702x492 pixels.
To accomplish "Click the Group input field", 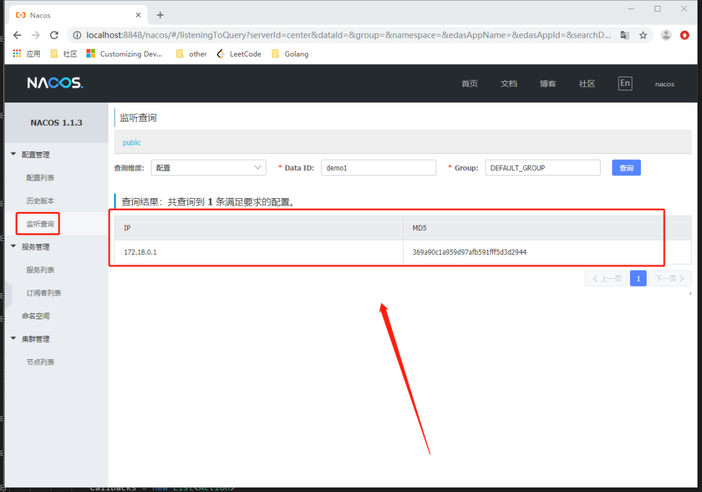I will click(x=543, y=168).
